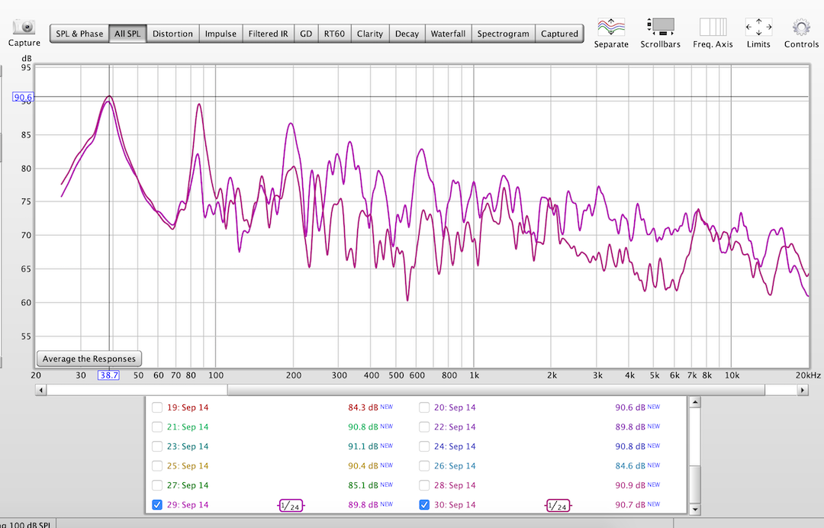Click the graph scrollbar right arrow
The width and height of the screenshot is (824, 528).
(803, 390)
